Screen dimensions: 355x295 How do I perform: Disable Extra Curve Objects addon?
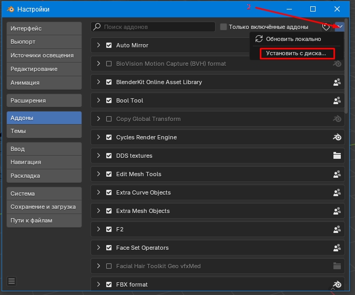pos(109,192)
